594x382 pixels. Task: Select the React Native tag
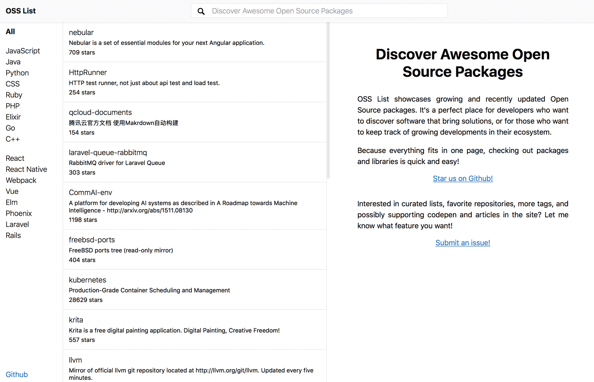(26, 170)
